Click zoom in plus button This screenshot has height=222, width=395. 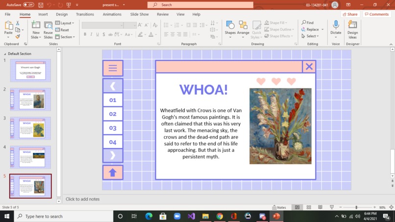(x=374, y=207)
